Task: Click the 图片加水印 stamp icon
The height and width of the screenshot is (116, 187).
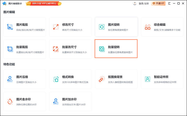Action: pos(56,102)
